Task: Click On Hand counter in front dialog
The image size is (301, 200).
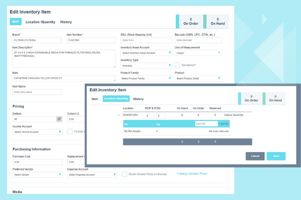Action: tap(274, 98)
